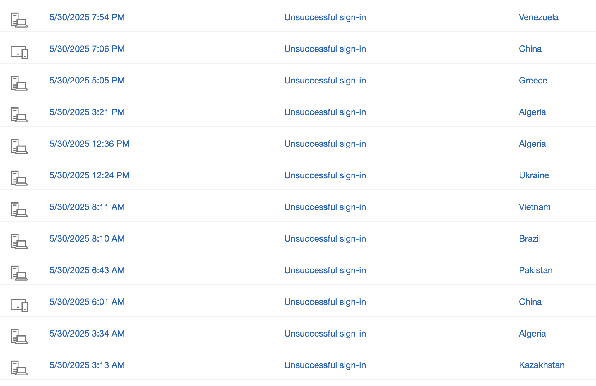
Task: Click the mobile device icon for 6:01 AM entry
Action: tap(19, 305)
